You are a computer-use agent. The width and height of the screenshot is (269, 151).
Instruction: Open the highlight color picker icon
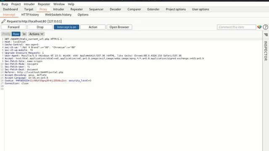(259, 27)
